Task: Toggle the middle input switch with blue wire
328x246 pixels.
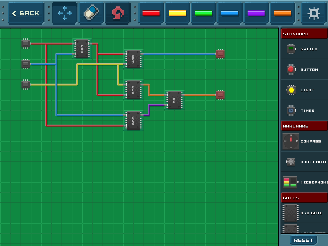Action: click(26, 64)
